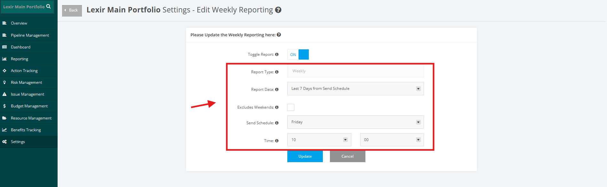Open the minutes dropdown showing 00

tap(392, 140)
